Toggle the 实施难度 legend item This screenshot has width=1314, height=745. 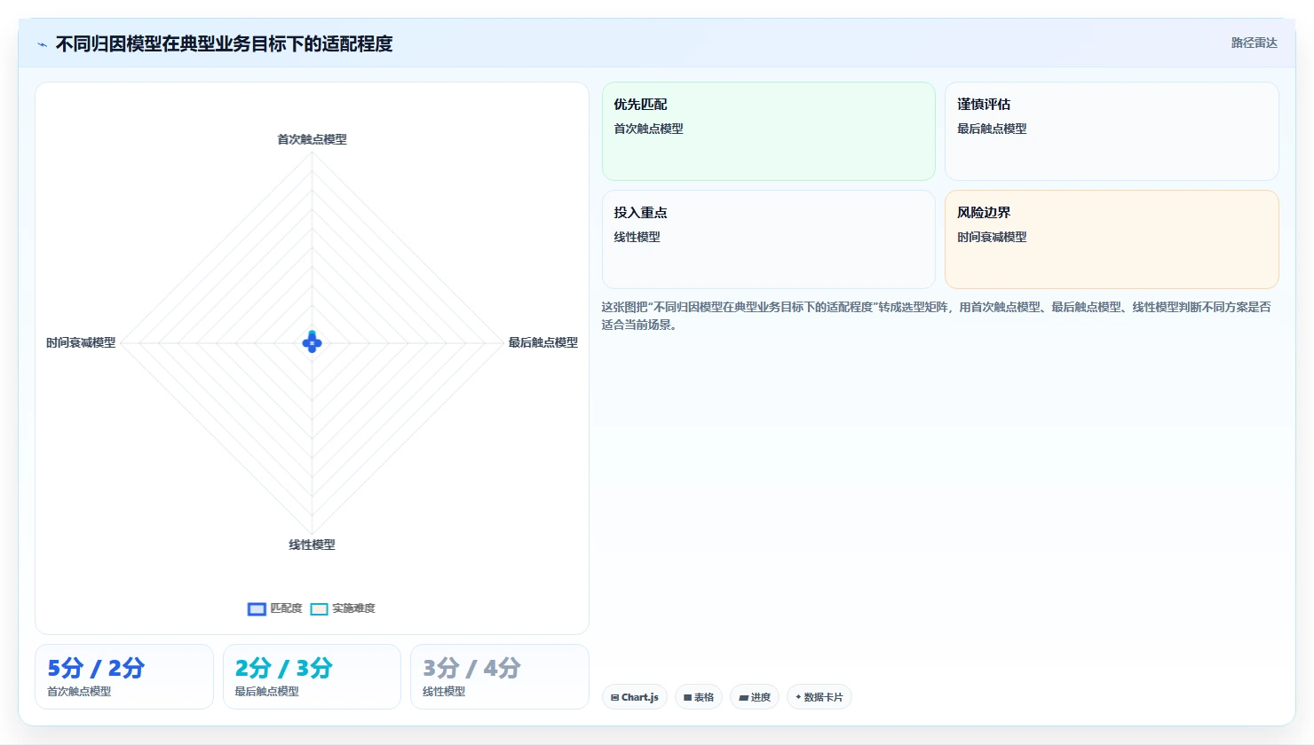[x=343, y=608]
